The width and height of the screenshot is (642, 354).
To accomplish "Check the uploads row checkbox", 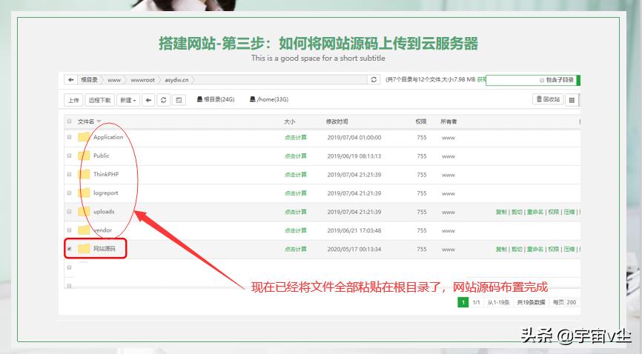I will point(69,212).
